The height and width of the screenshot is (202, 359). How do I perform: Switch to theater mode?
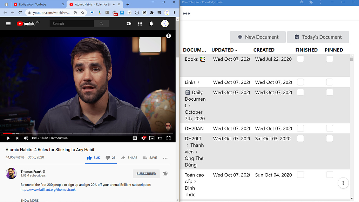pyautogui.click(x=160, y=138)
